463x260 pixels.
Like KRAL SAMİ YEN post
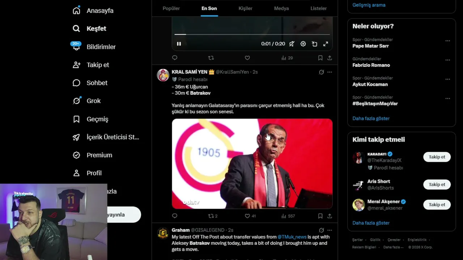click(250, 216)
